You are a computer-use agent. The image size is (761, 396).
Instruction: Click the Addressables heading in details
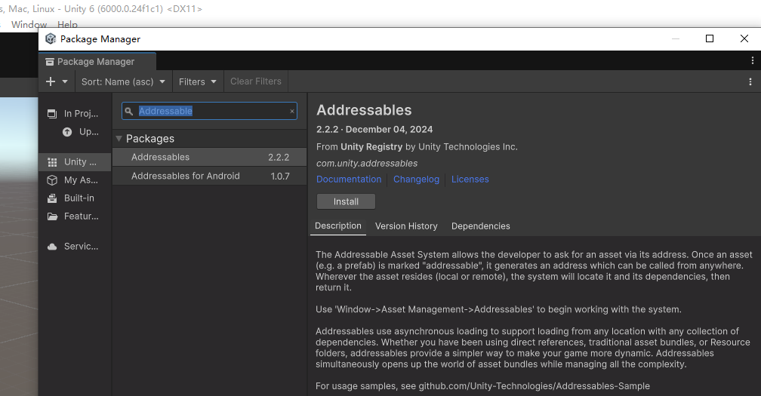(364, 110)
